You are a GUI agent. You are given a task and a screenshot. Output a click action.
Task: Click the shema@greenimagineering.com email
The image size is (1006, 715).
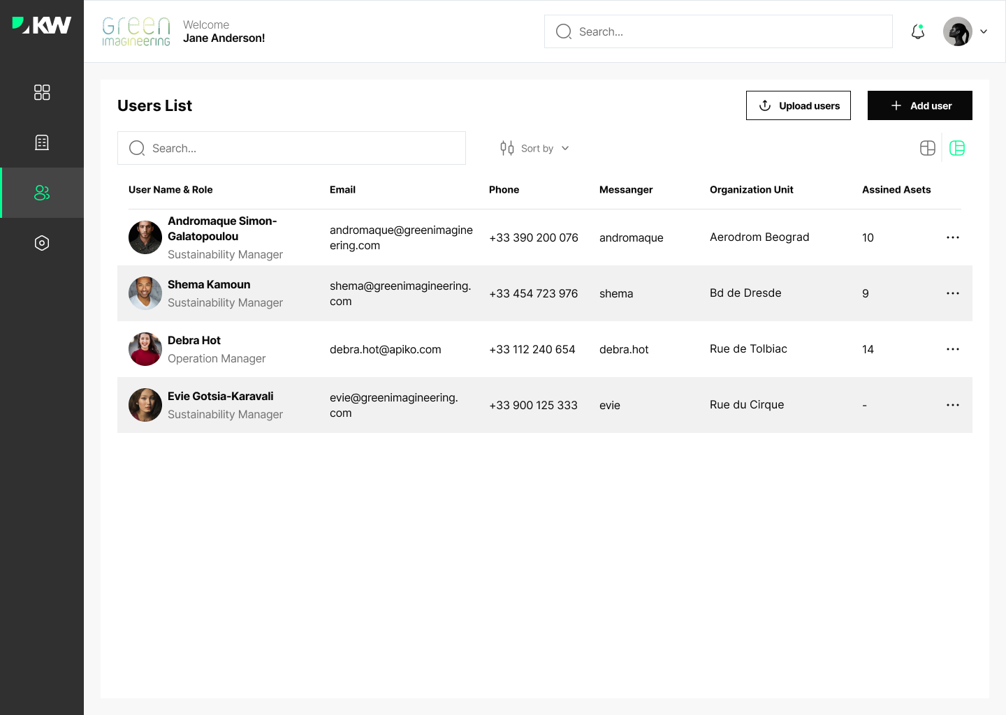pyautogui.click(x=400, y=293)
